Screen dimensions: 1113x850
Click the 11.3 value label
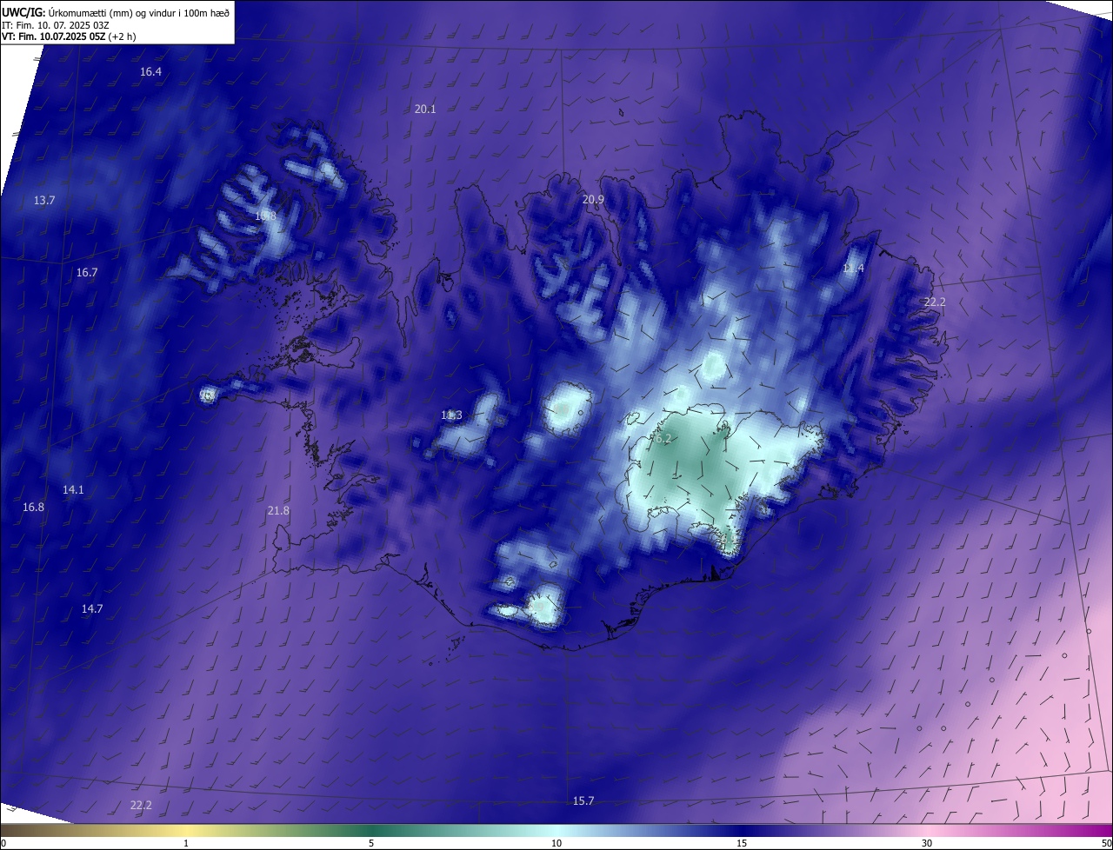tap(451, 415)
